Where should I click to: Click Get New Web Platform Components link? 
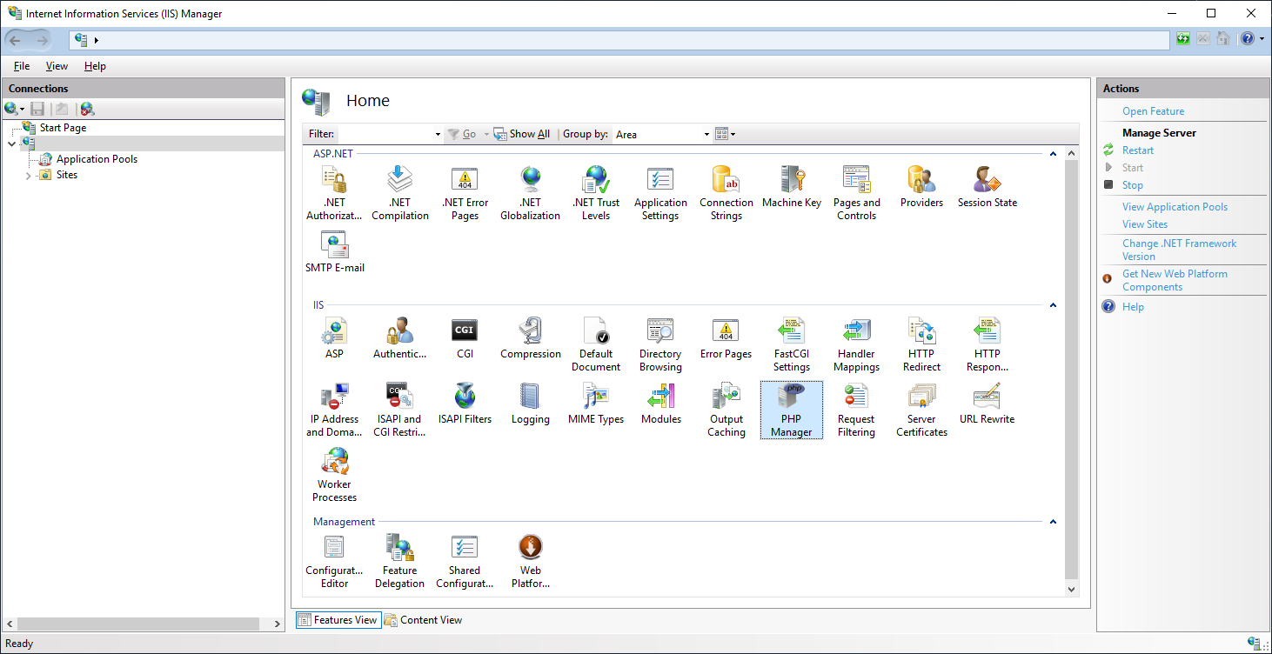[x=1175, y=280]
